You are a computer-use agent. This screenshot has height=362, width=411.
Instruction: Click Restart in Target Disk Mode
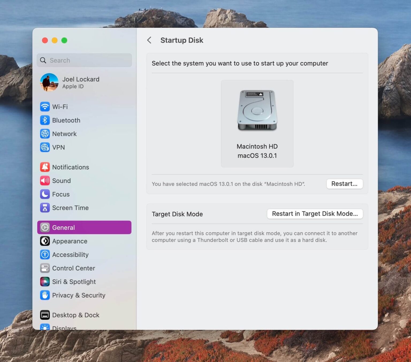(x=315, y=214)
